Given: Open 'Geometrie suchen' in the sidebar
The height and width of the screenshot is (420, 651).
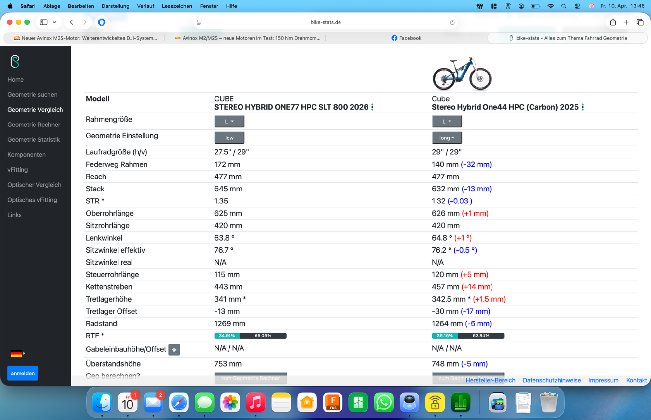Looking at the screenshot, I should [33, 95].
